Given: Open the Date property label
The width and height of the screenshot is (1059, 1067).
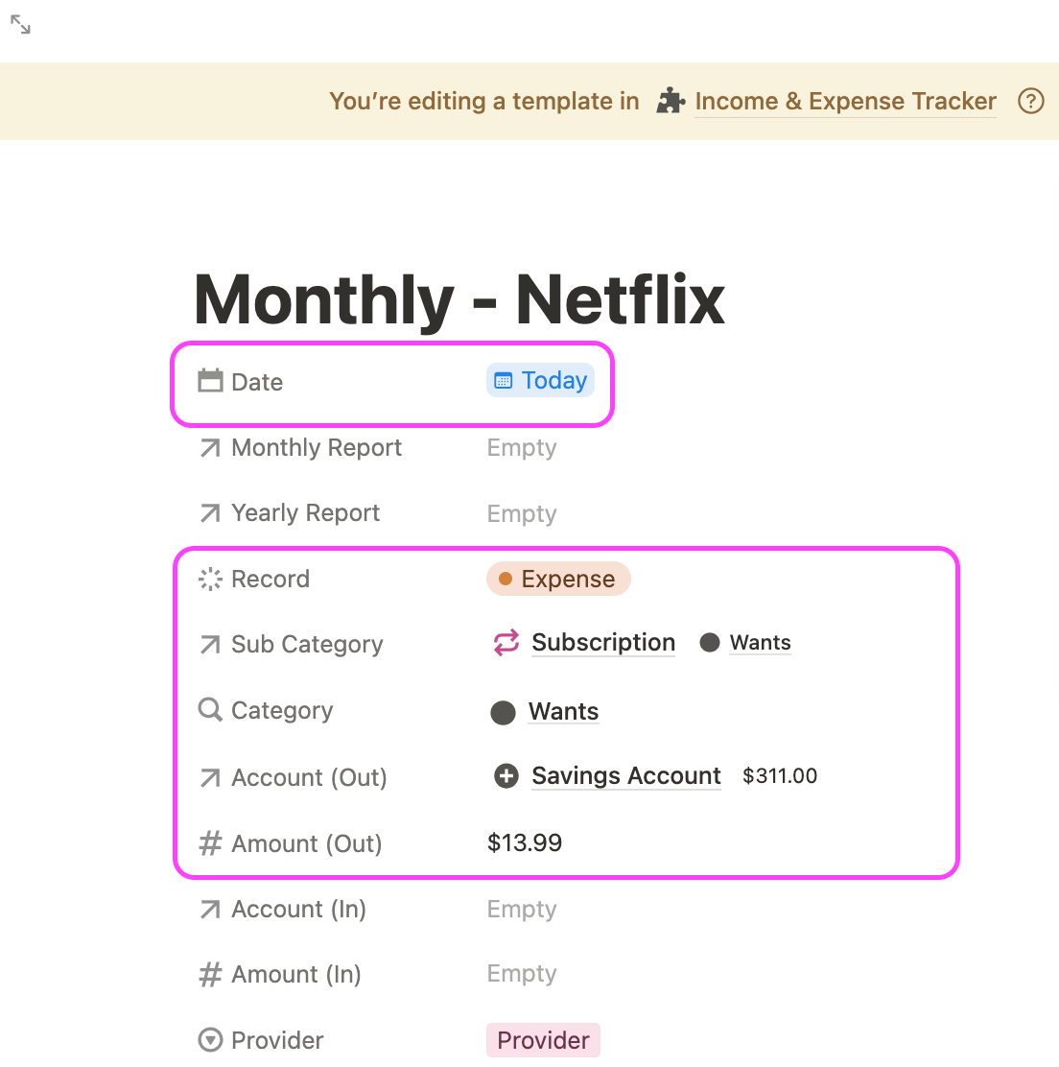Looking at the screenshot, I should (x=257, y=382).
